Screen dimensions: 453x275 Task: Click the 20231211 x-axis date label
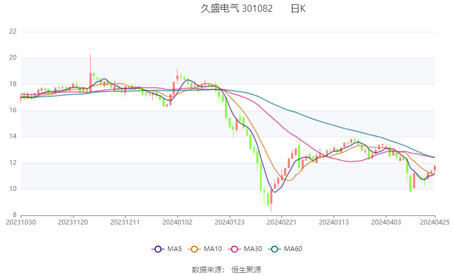(125, 222)
